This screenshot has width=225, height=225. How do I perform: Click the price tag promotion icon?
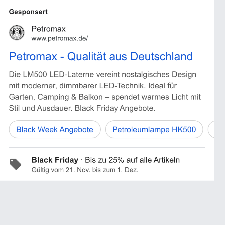click(16, 164)
